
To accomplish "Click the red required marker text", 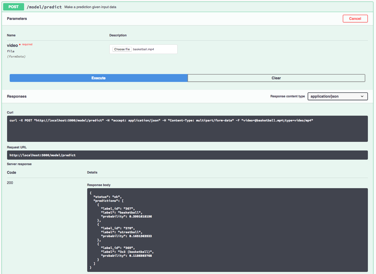I will (x=27, y=44).
